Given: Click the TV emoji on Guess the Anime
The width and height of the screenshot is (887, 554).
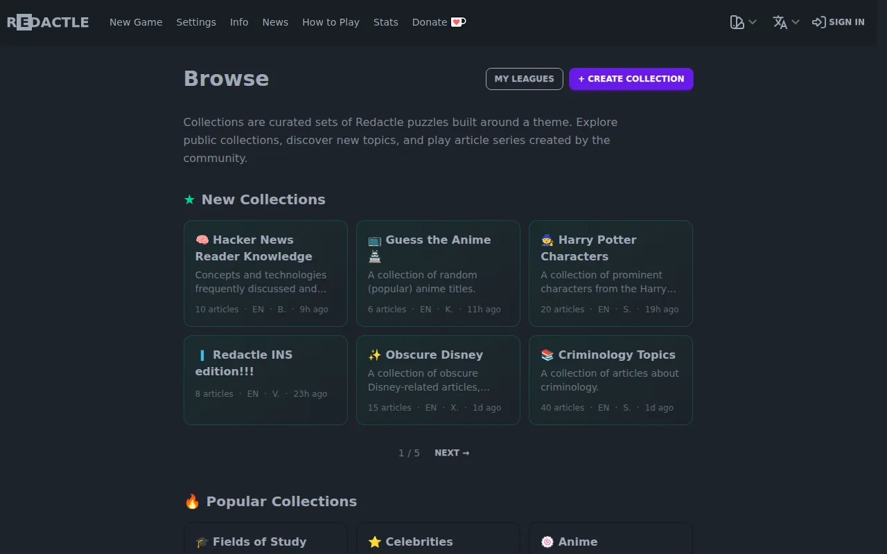Looking at the screenshot, I should (374, 240).
